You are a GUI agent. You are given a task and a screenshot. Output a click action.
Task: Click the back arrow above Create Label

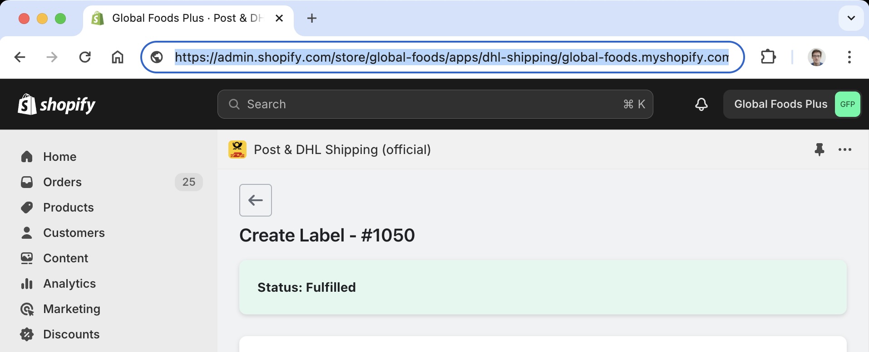[256, 200]
